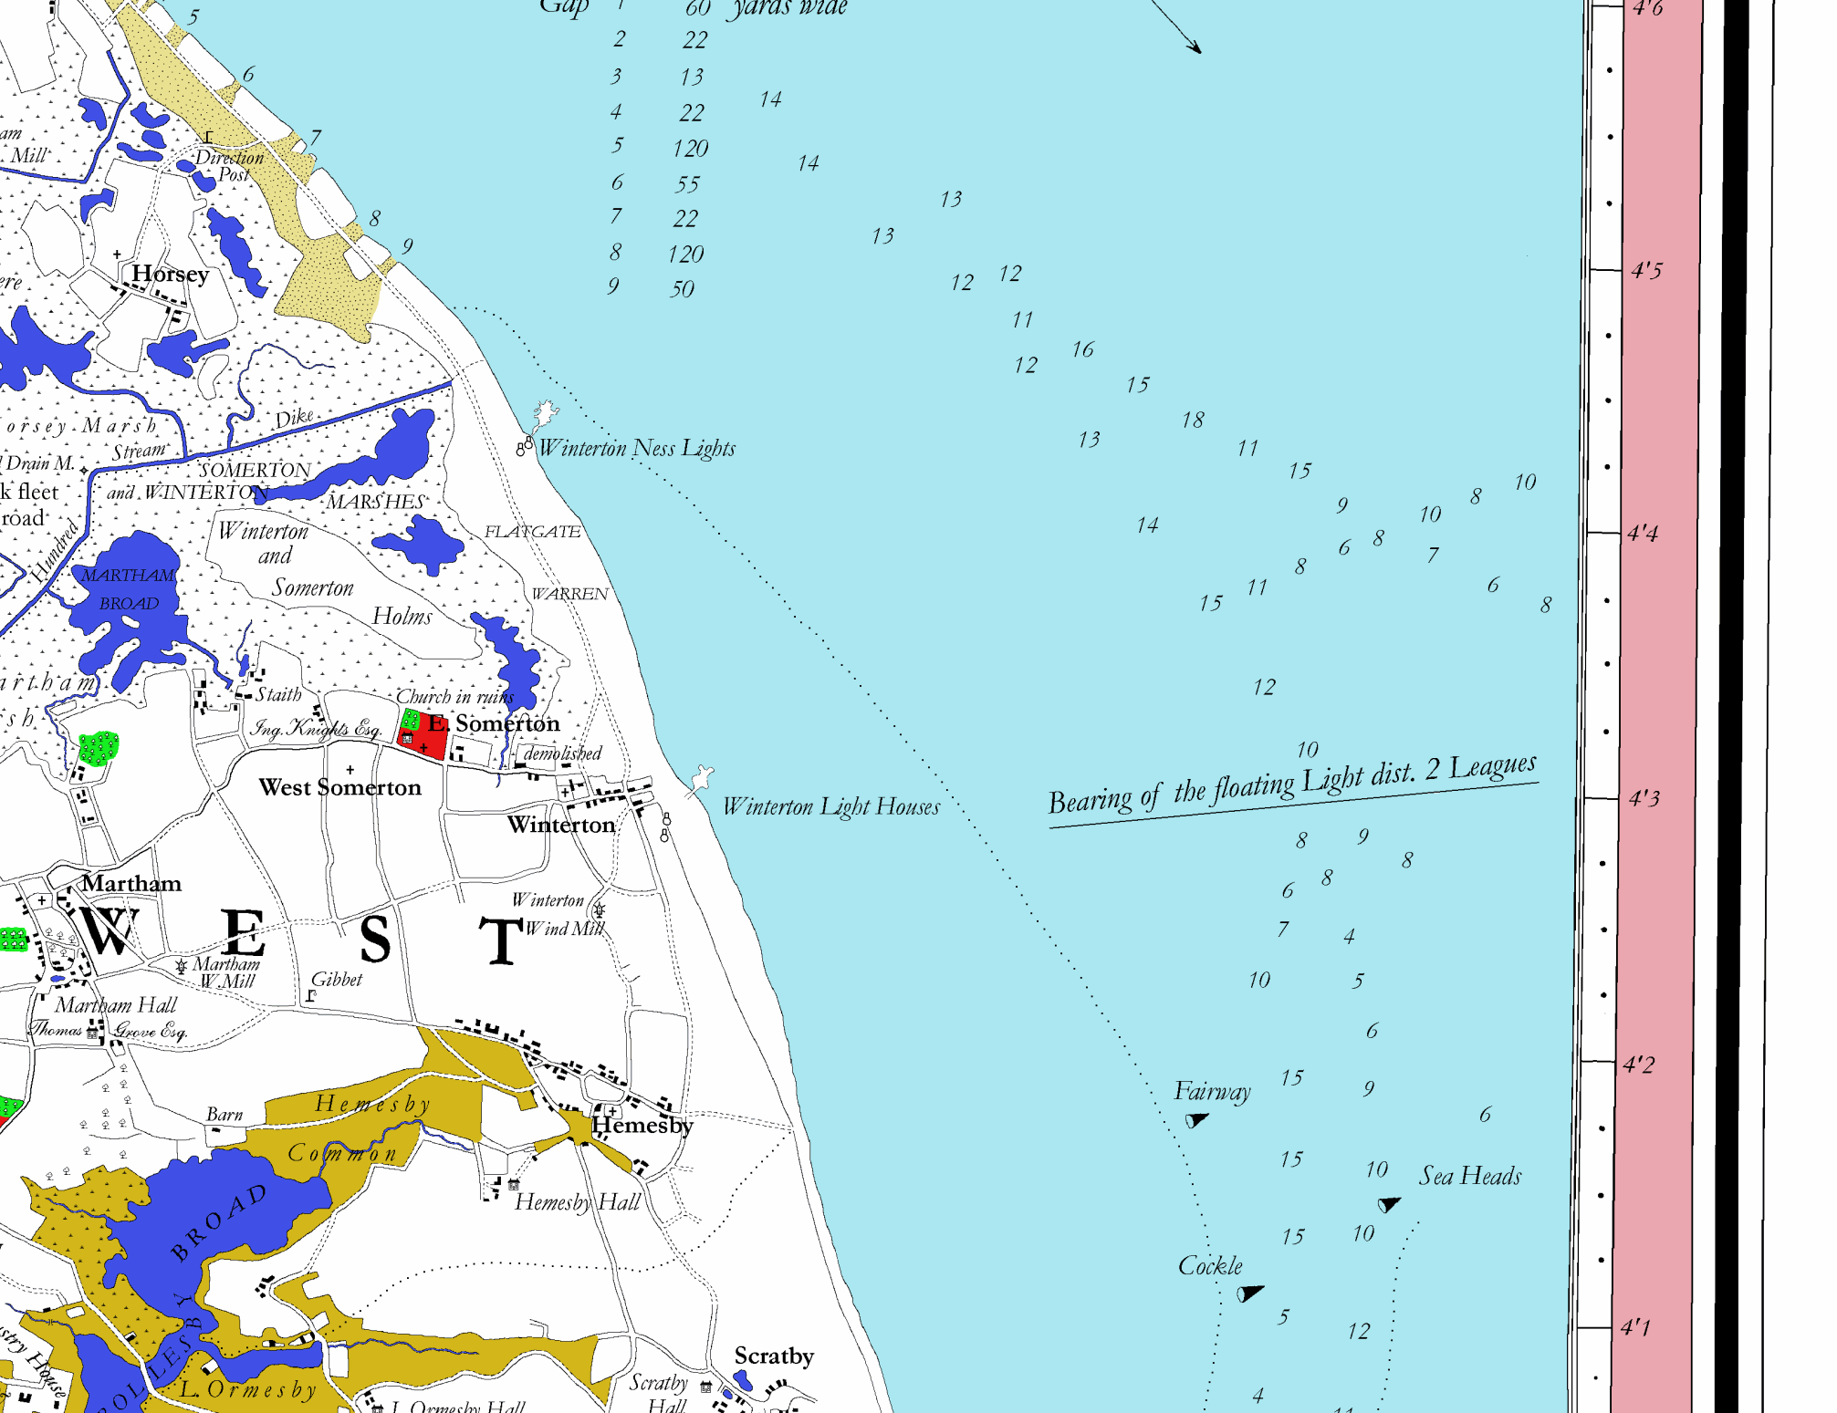1837x1413 pixels.
Task: Click the Martham Hall label
Action: coord(116,1005)
